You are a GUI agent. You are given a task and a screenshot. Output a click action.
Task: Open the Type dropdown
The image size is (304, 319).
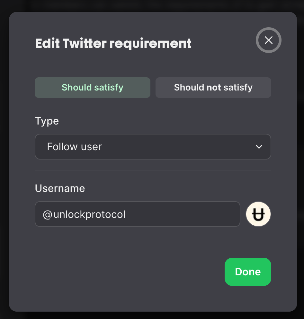(x=153, y=147)
